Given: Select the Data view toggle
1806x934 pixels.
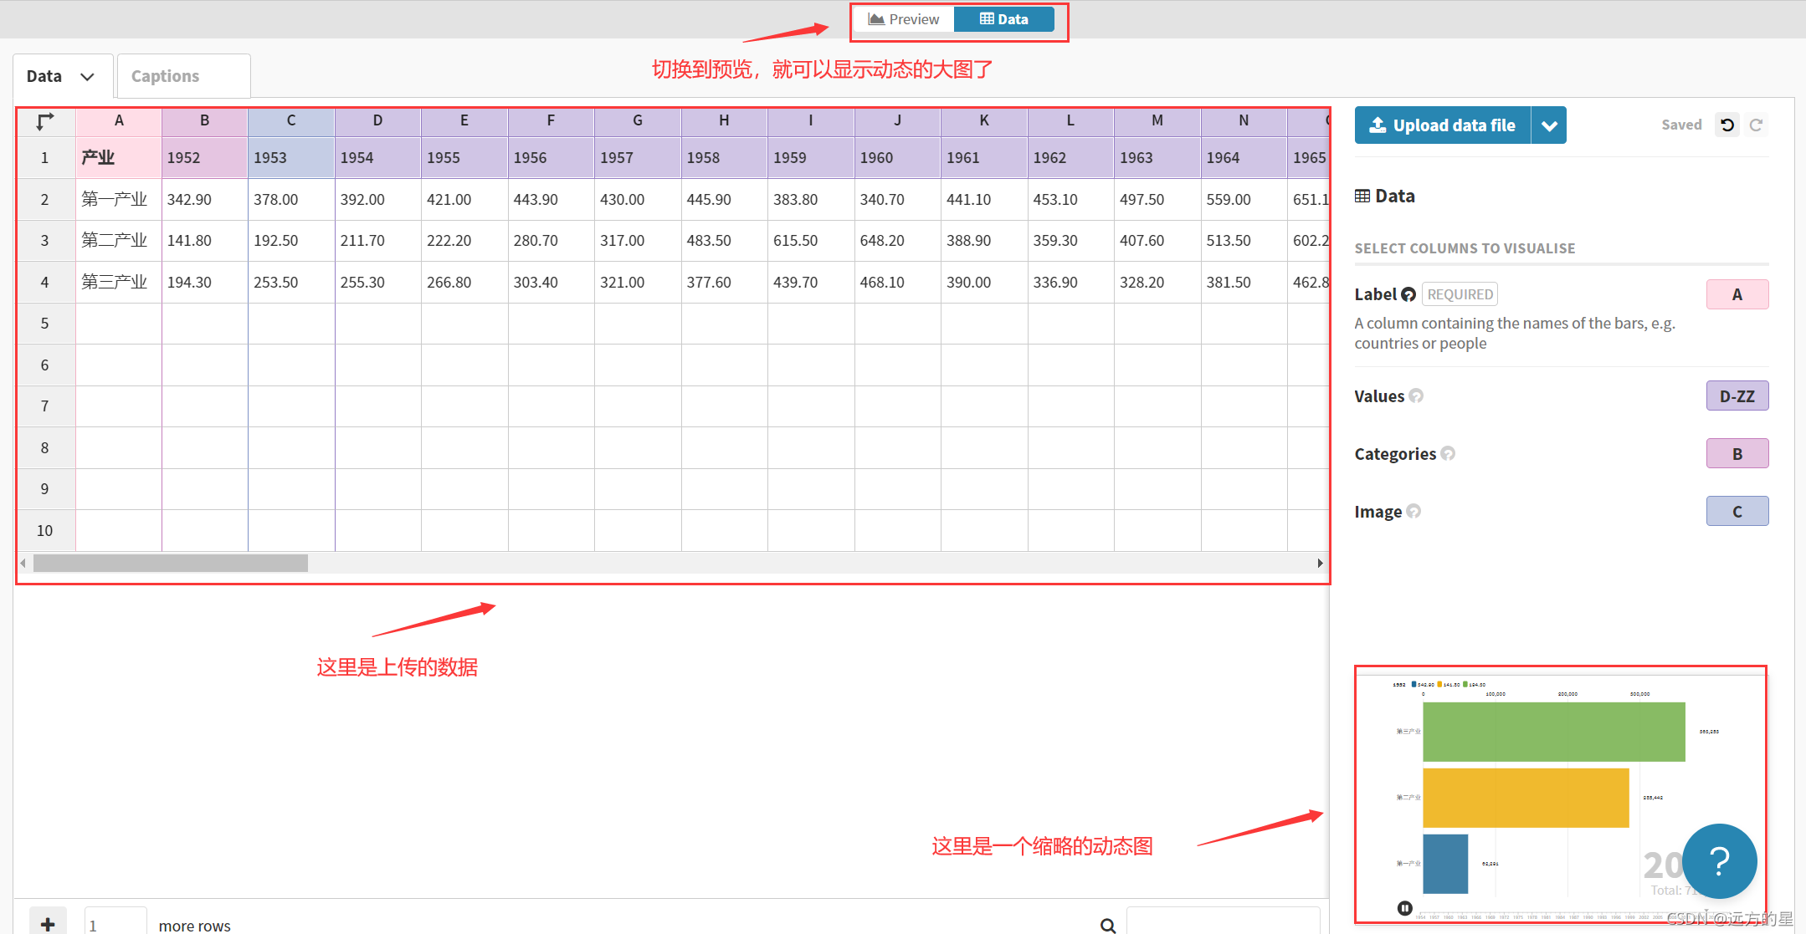Looking at the screenshot, I should (x=1003, y=19).
